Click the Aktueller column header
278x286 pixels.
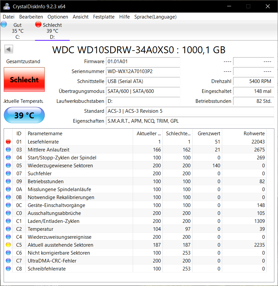point(148,134)
